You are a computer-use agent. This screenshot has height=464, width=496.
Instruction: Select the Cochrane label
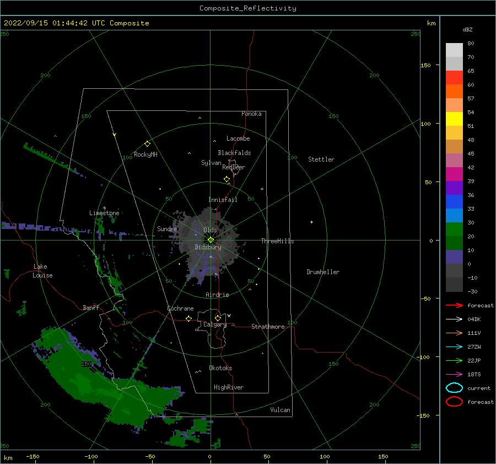pos(180,308)
